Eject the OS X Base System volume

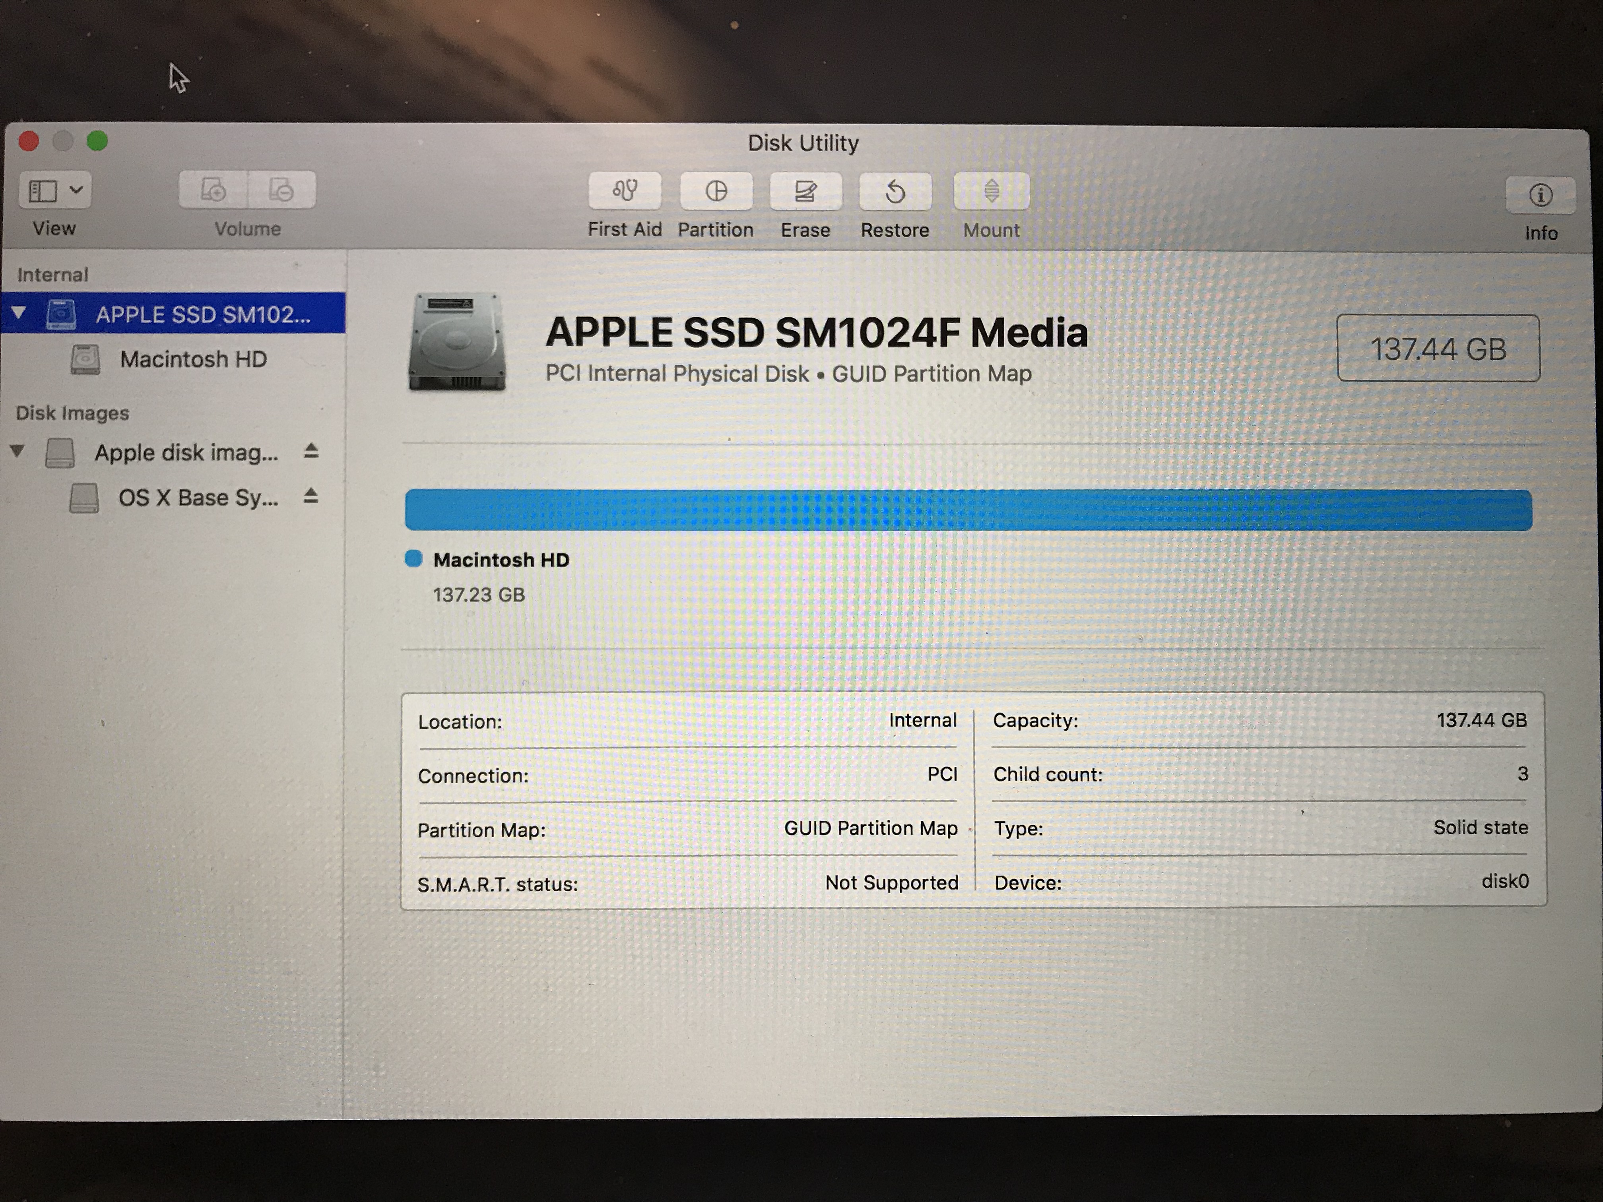(311, 496)
